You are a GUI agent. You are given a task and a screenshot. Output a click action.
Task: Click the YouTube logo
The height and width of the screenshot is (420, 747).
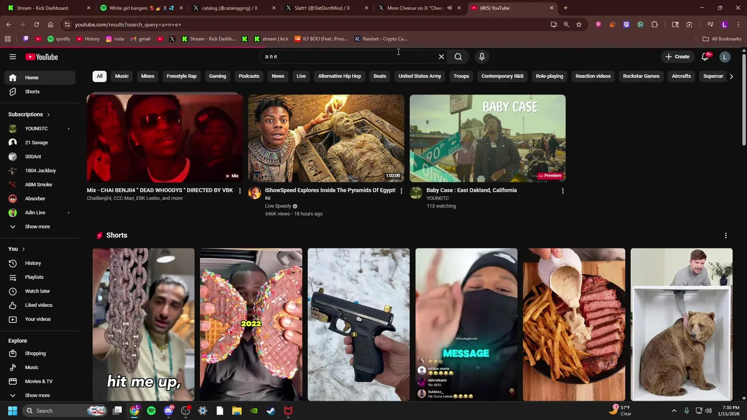[x=41, y=57]
